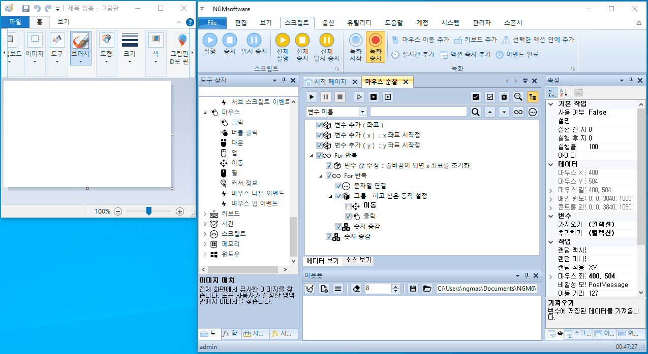The width and height of the screenshot is (648, 354).
Task: Uncheck the 변수 추가 ( 좌표 ) checkbox
Action: [x=319, y=125]
